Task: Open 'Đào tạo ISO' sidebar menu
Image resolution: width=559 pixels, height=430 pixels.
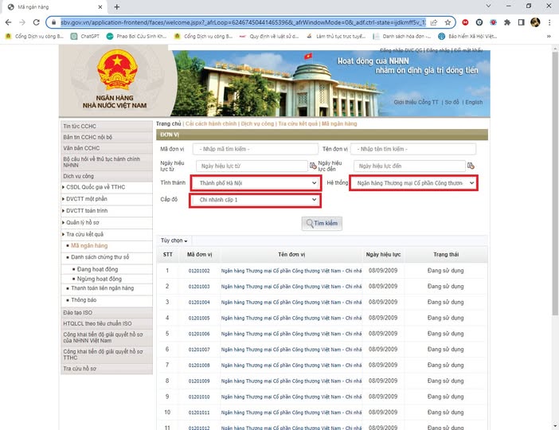Action: tap(107, 313)
